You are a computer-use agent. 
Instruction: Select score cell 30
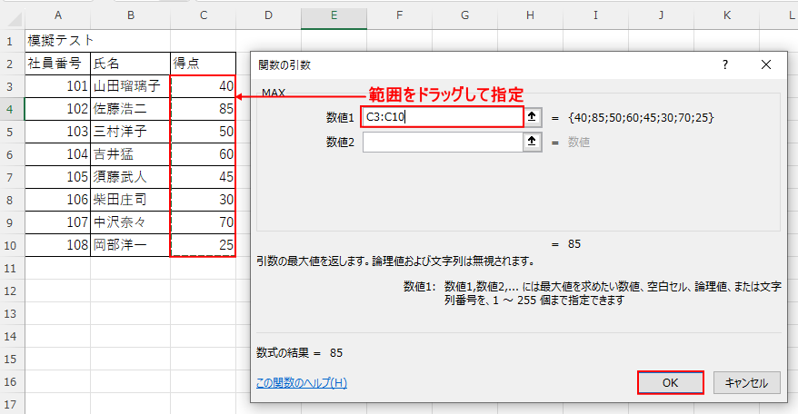[204, 200]
